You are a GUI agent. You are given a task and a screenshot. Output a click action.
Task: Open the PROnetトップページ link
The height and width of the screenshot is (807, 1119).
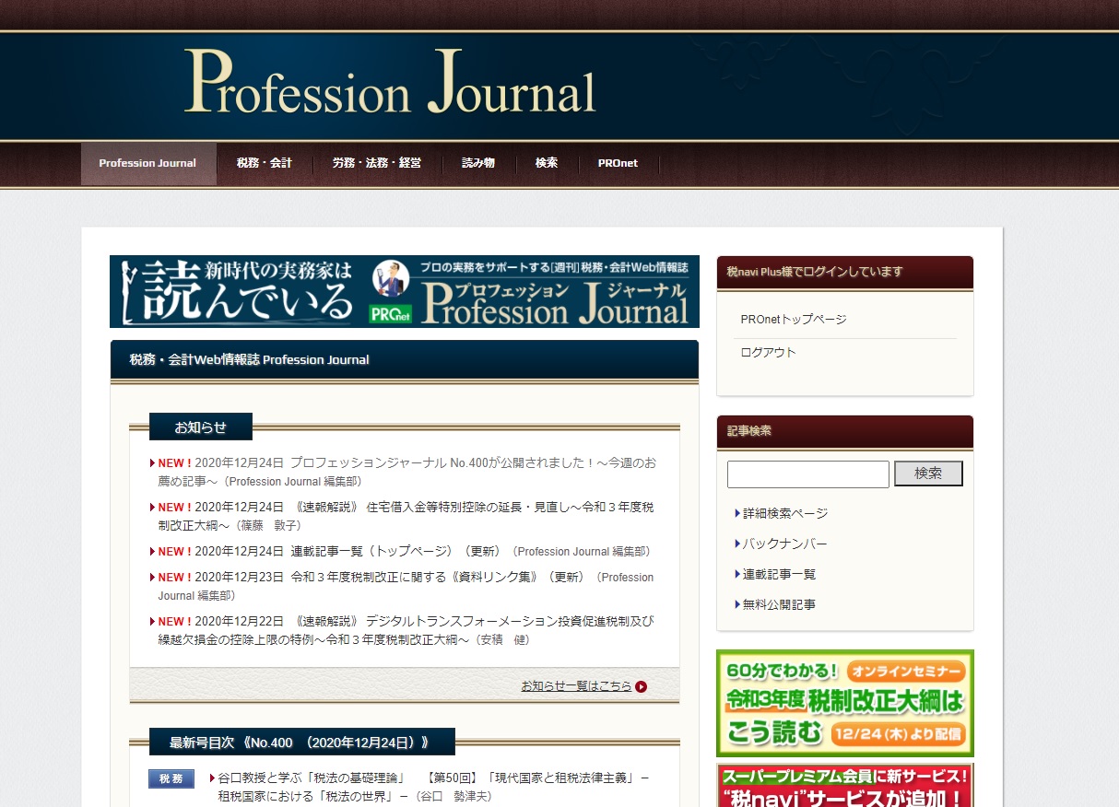(x=794, y=319)
